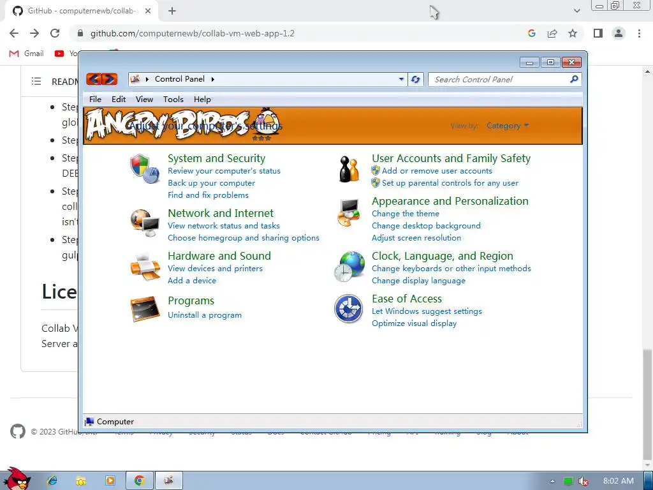Click Back up your computer link
This screenshot has height=490, width=653.
[x=211, y=183]
